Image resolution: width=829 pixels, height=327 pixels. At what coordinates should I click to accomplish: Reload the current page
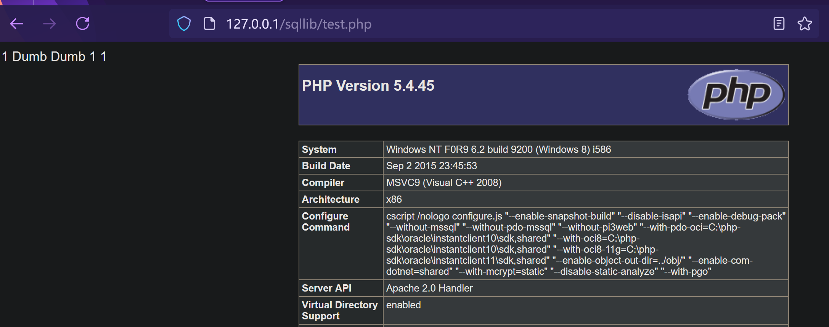click(x=82, y=24)
